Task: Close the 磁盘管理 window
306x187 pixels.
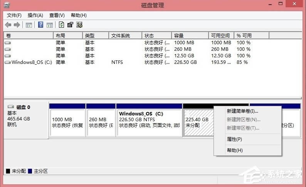Action: coord(294,4)
